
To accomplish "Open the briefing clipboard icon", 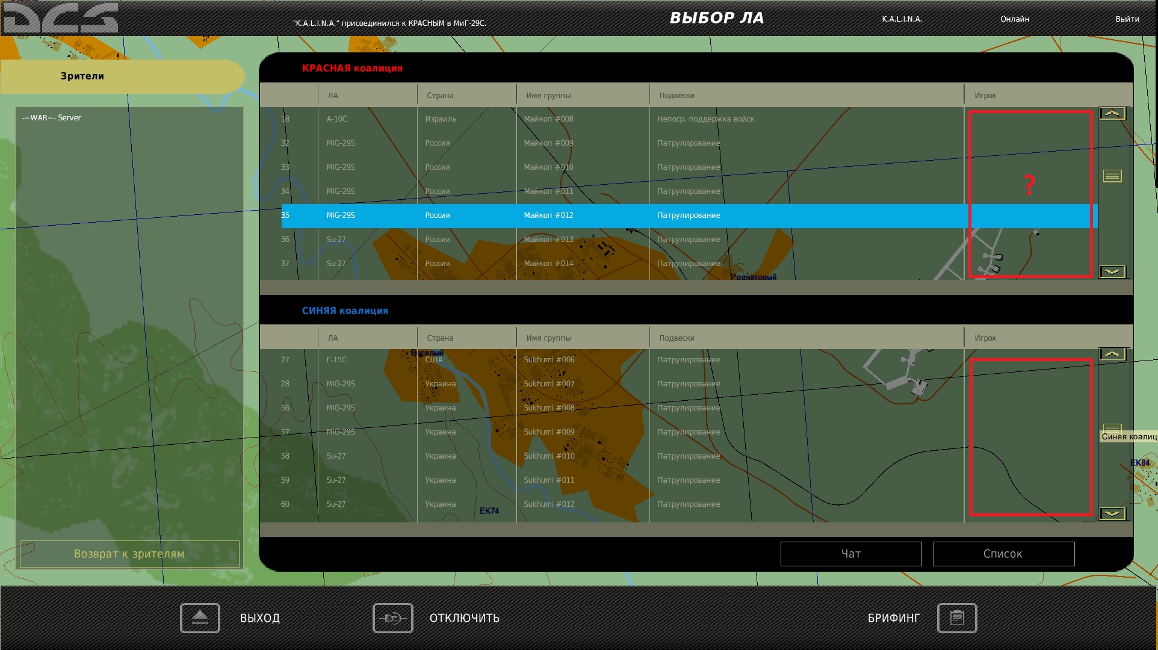I will click(957, 618).
